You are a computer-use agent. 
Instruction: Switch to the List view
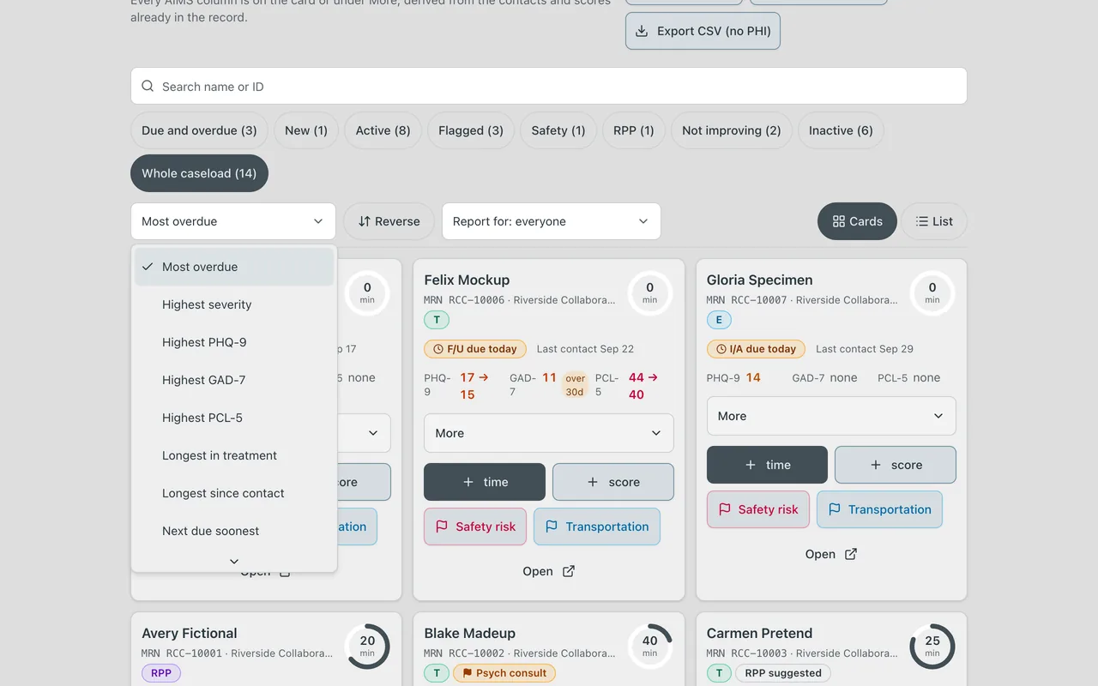tap(934, 221)
